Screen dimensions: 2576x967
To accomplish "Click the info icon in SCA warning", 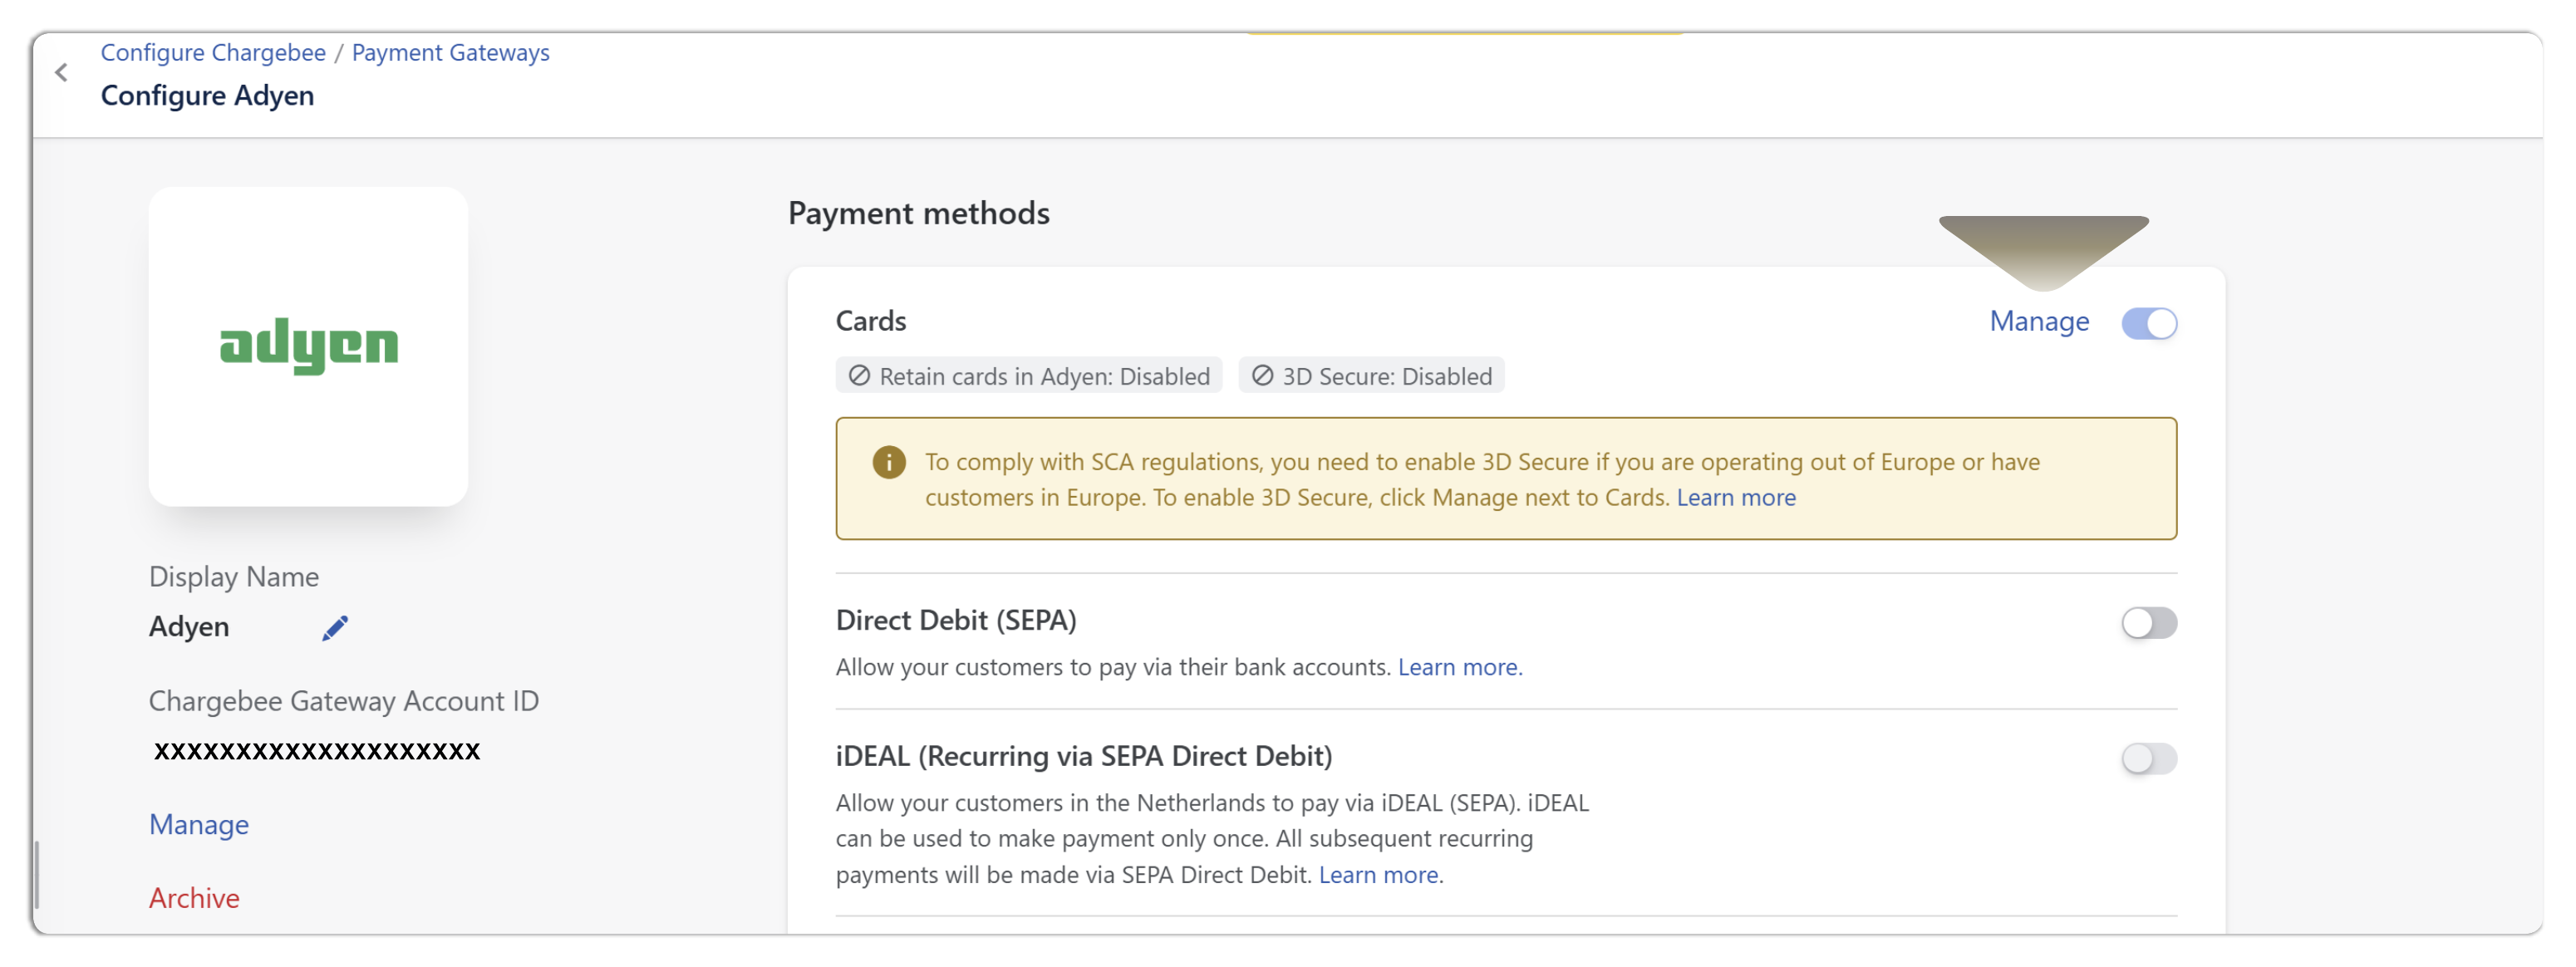I will tap(888, 462).
